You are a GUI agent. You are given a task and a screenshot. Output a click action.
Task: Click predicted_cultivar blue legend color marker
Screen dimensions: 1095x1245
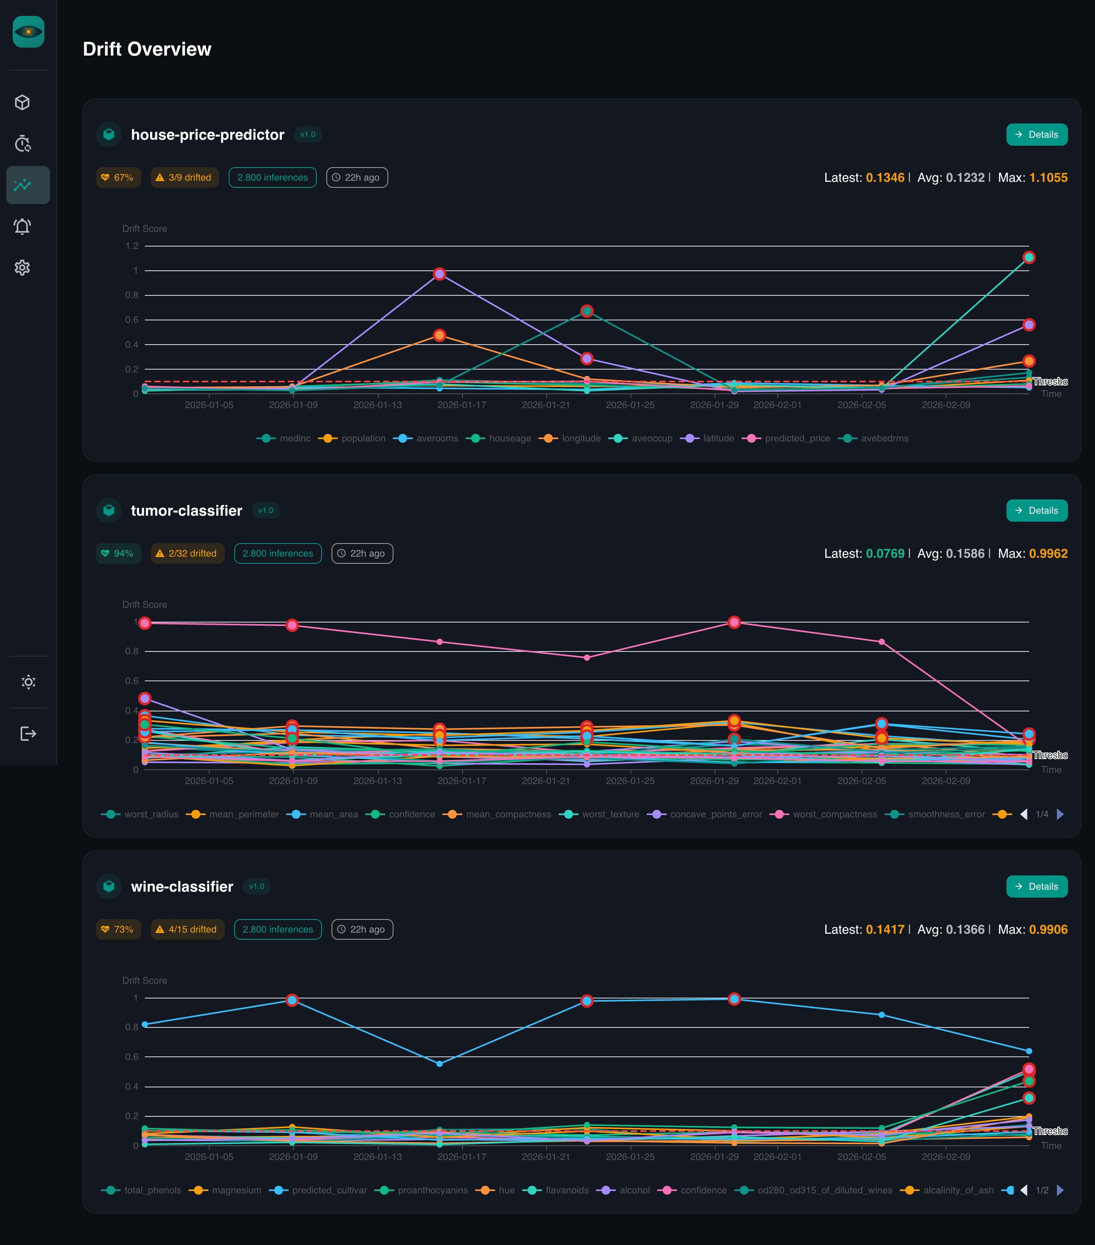coord(278,1190)
